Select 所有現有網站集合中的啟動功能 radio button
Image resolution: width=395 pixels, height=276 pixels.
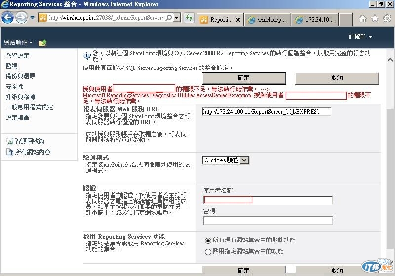coord(208,241)
